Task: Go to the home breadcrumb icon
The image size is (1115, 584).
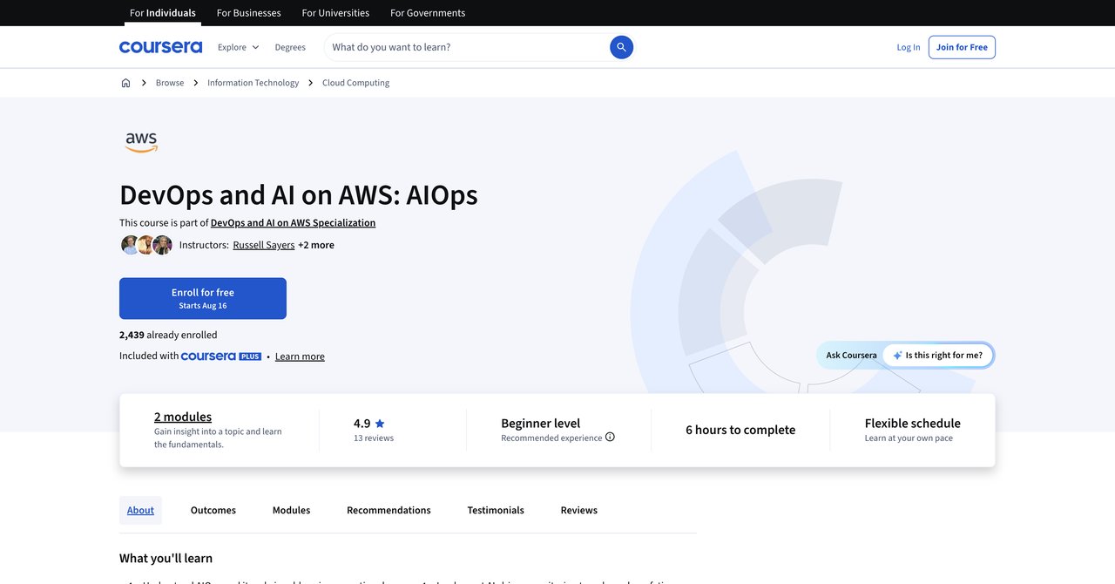Action: click(x=125, y=83)
